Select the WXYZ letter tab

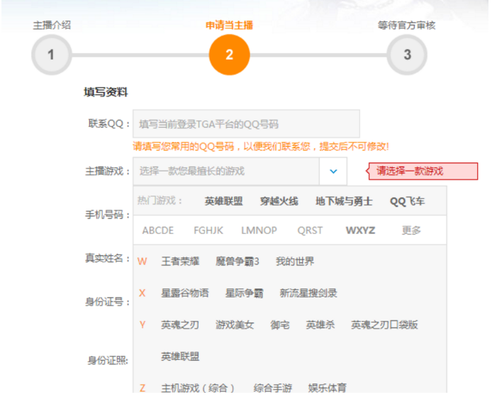360,230
